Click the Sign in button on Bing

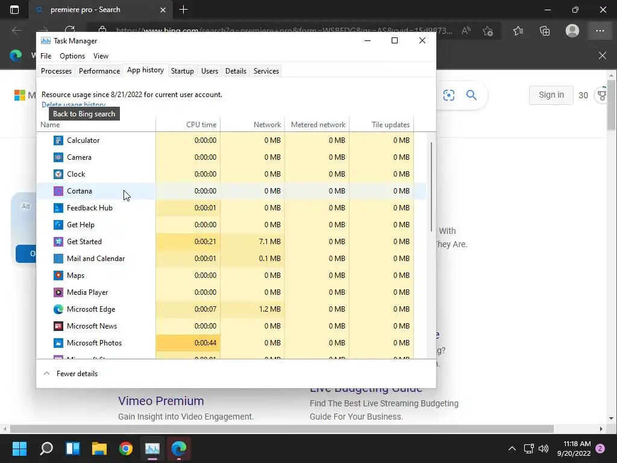click(551, 95)
